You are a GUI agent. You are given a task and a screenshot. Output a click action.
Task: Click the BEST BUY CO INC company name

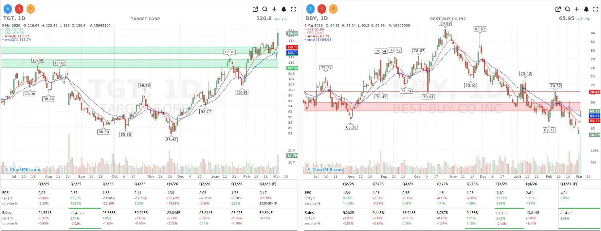(448, 19)
